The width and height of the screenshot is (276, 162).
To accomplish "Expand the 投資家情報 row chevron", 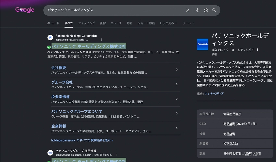I will pyautogui.click(x=177, y=99).
